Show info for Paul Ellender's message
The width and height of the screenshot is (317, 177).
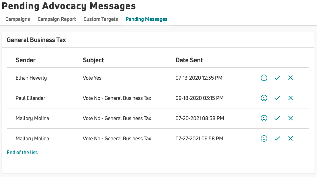pos(264,98)
